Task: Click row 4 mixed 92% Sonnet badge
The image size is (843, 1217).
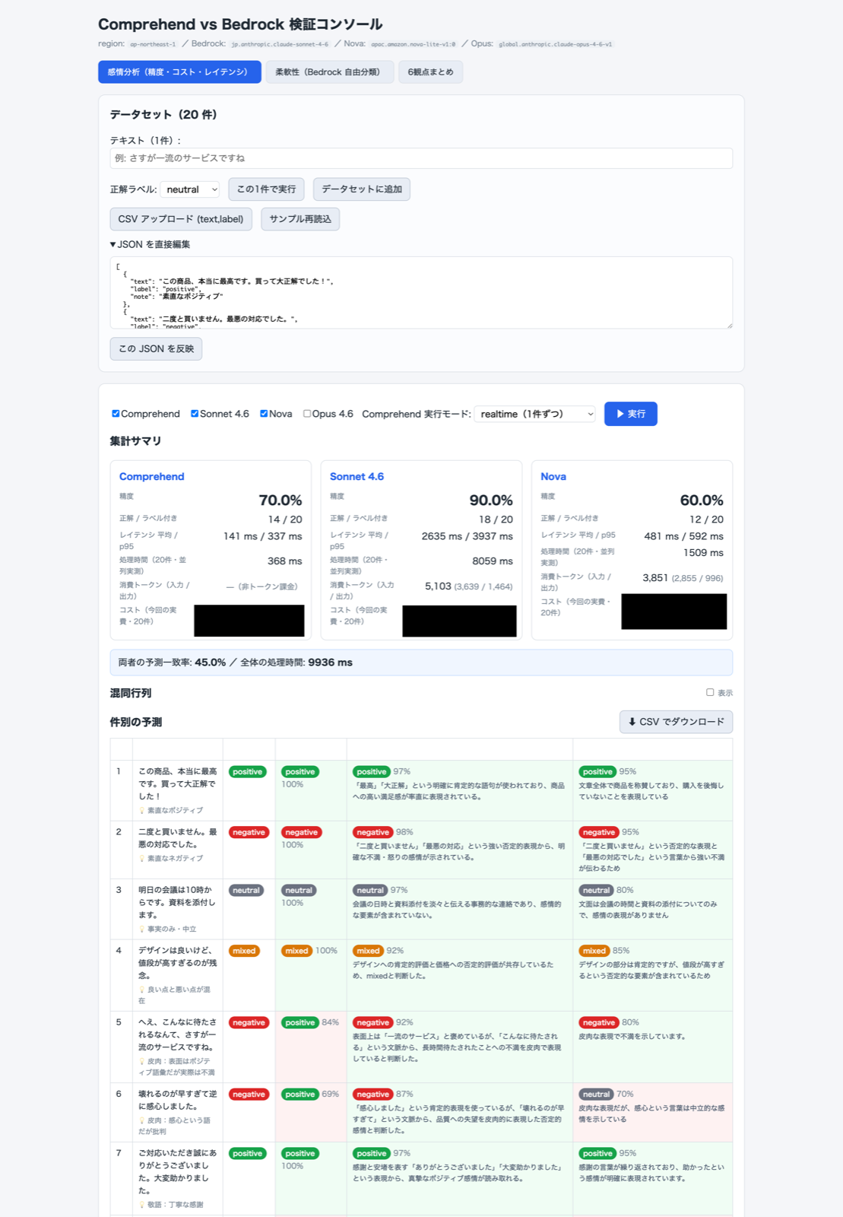Action: [x=368, y=951]
